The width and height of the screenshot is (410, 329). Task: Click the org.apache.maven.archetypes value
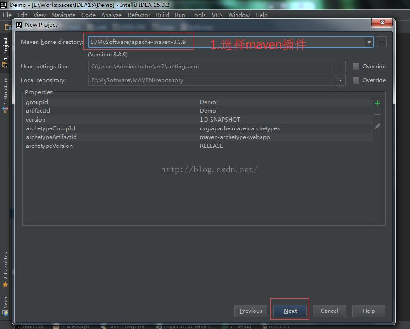point(240,128)
